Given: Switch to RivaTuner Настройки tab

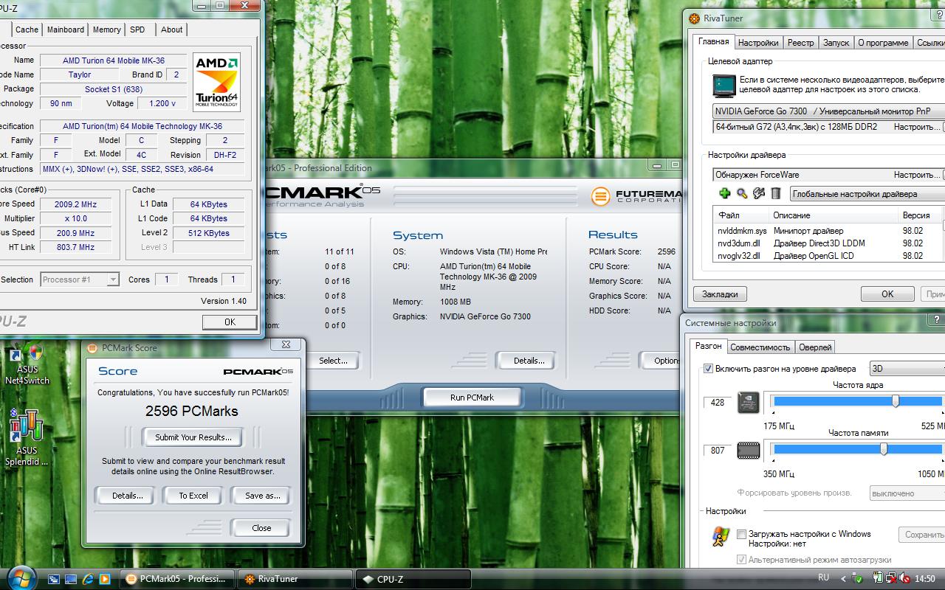Looking at the screenshot, I should [758, 43].
